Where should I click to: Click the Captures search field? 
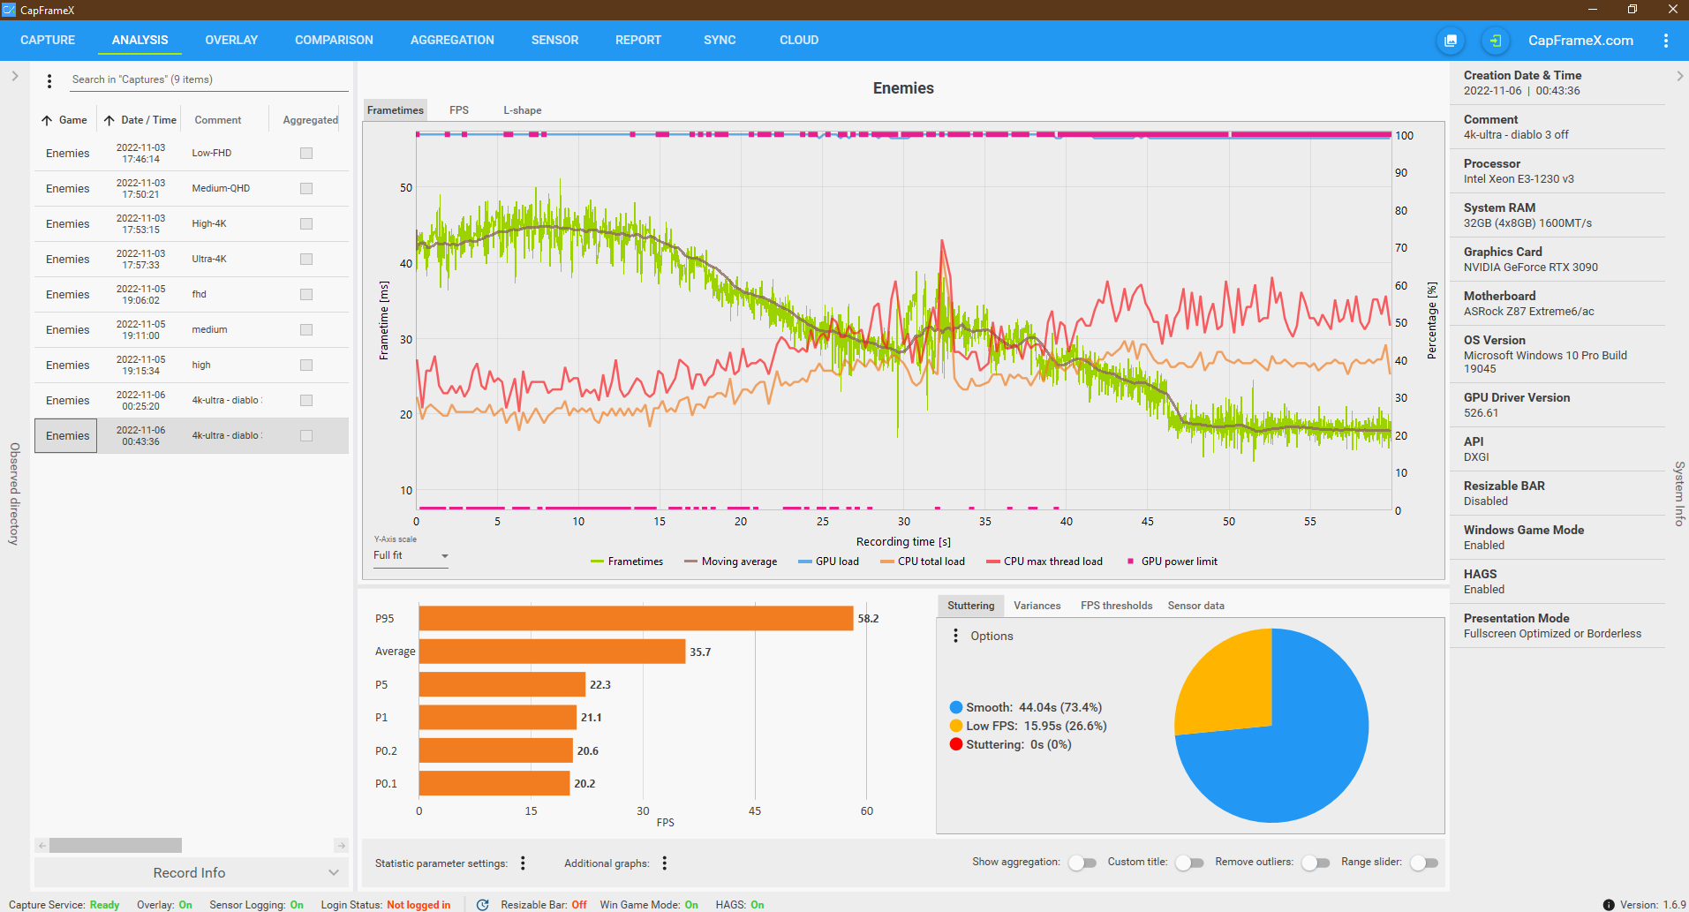[x=209, y=79]
